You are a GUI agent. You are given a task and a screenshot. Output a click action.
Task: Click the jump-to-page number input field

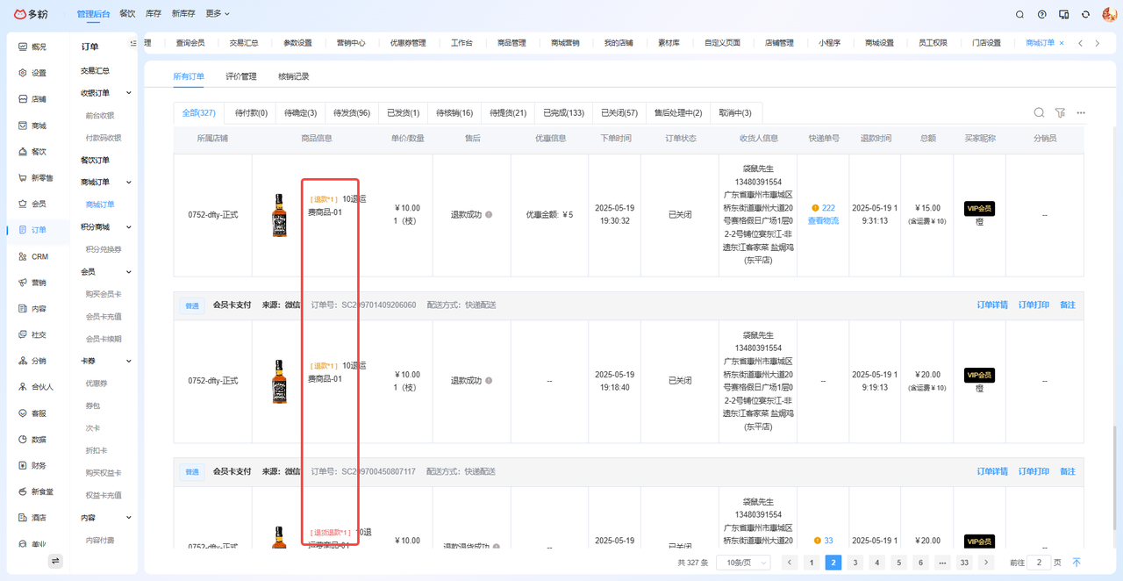point(1039,563)
